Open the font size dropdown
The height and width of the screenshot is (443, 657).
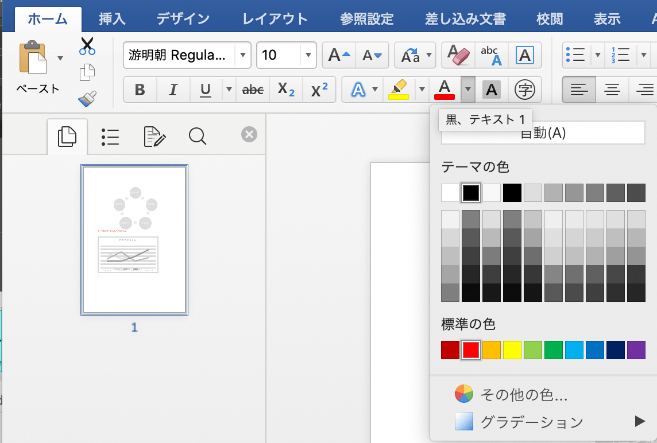click(x=308, y=56)
